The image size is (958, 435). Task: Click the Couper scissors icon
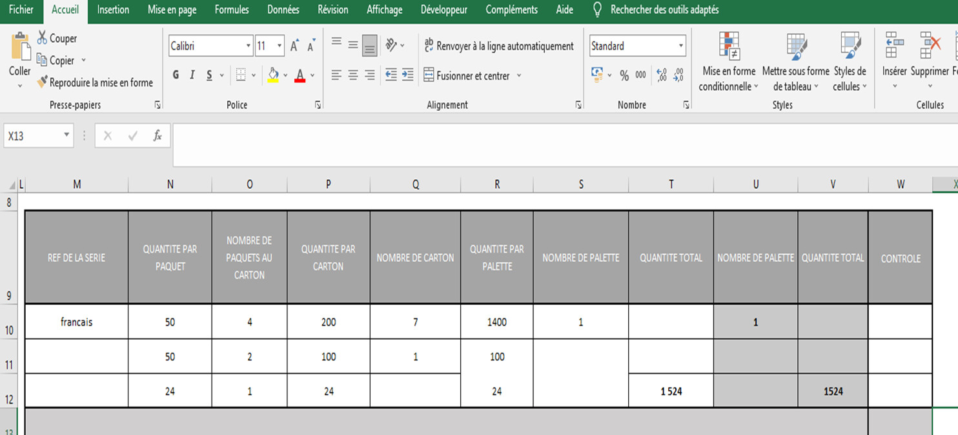(x=43, y=38)
